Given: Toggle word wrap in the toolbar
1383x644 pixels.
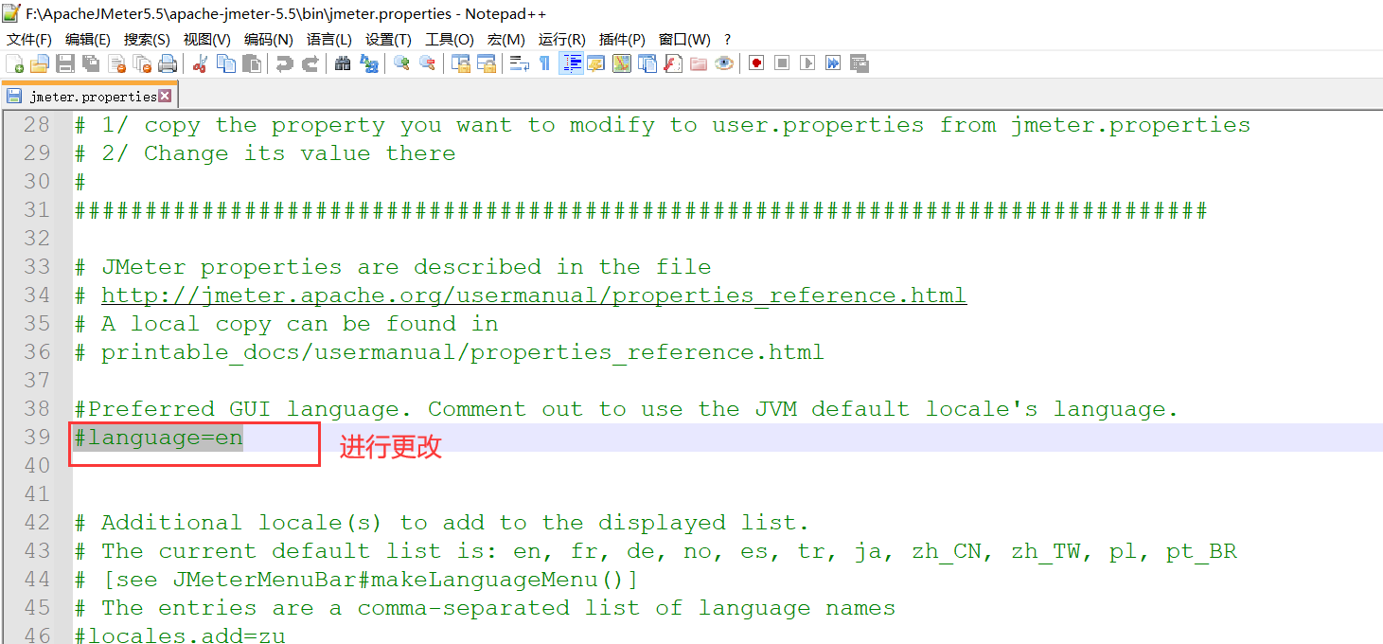Looking at the screenshot, I should 519,63.
